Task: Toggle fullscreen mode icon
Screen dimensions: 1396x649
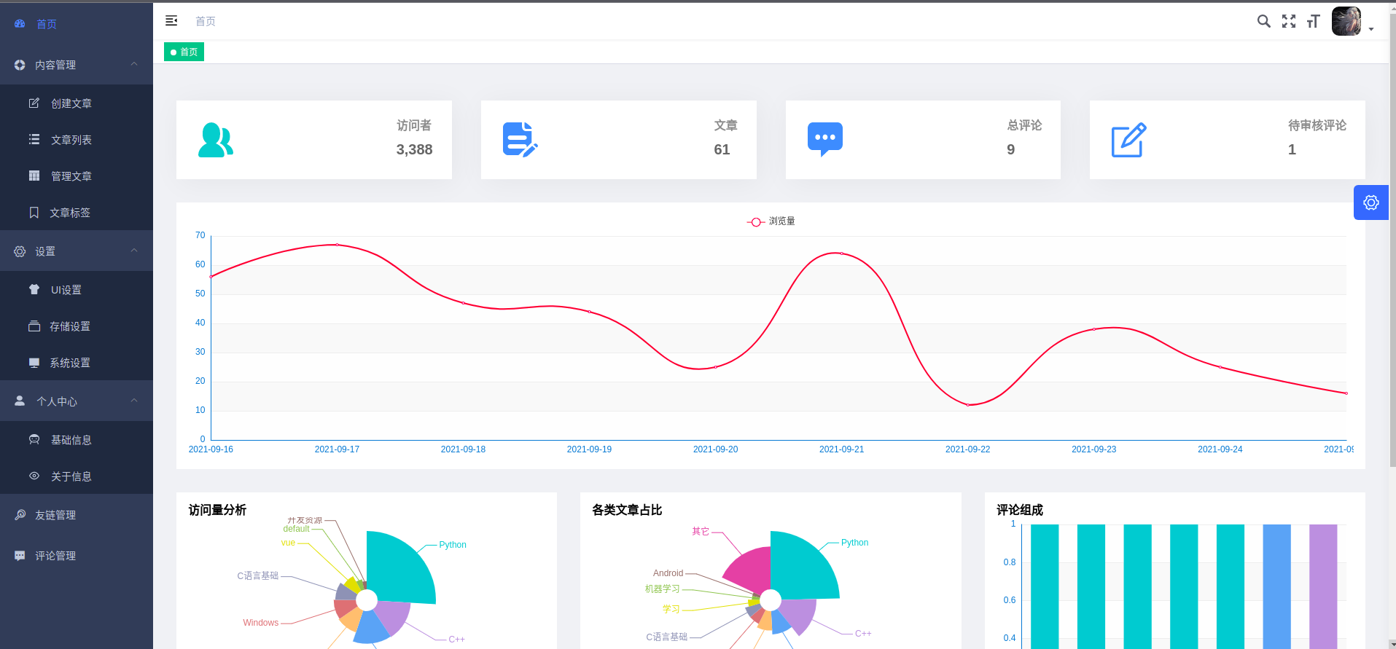Action: (1289, 21)
